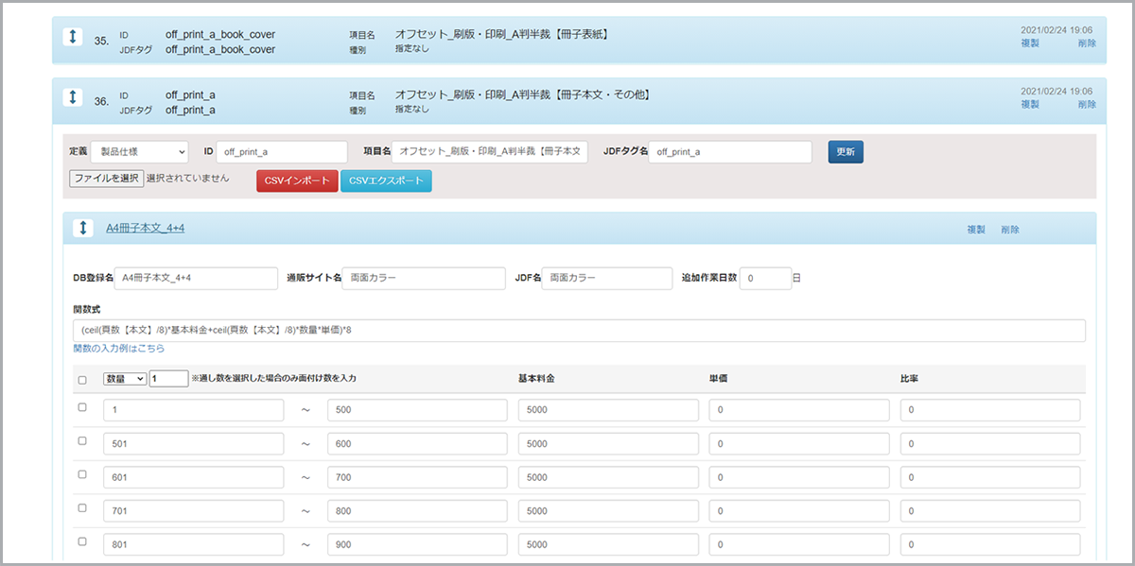Click the 追加作業日数 input field
The width and height of the screenshot is (1135, 566).
764,279
